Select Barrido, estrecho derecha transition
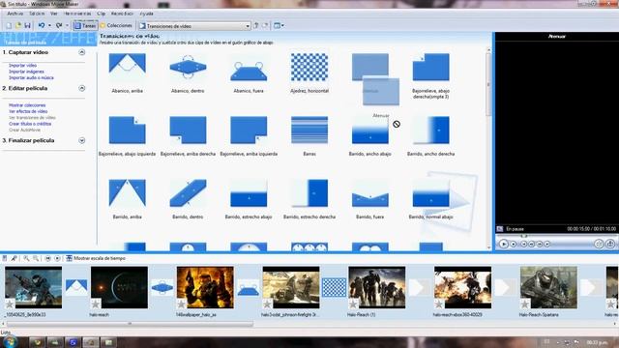The width and height of the screenshot is (619, 348). tap(309, 199)
